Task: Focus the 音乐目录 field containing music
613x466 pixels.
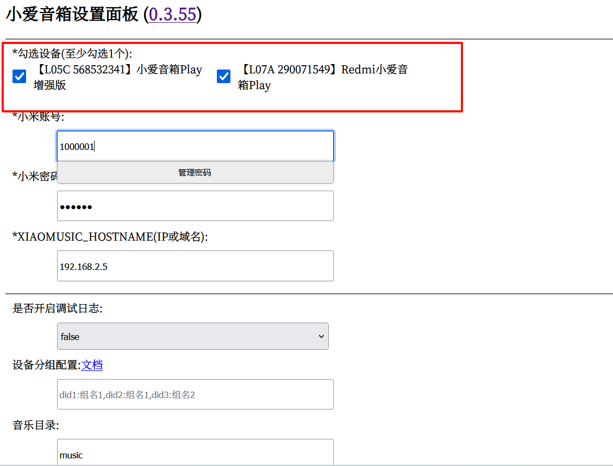Action: (195, 453)
